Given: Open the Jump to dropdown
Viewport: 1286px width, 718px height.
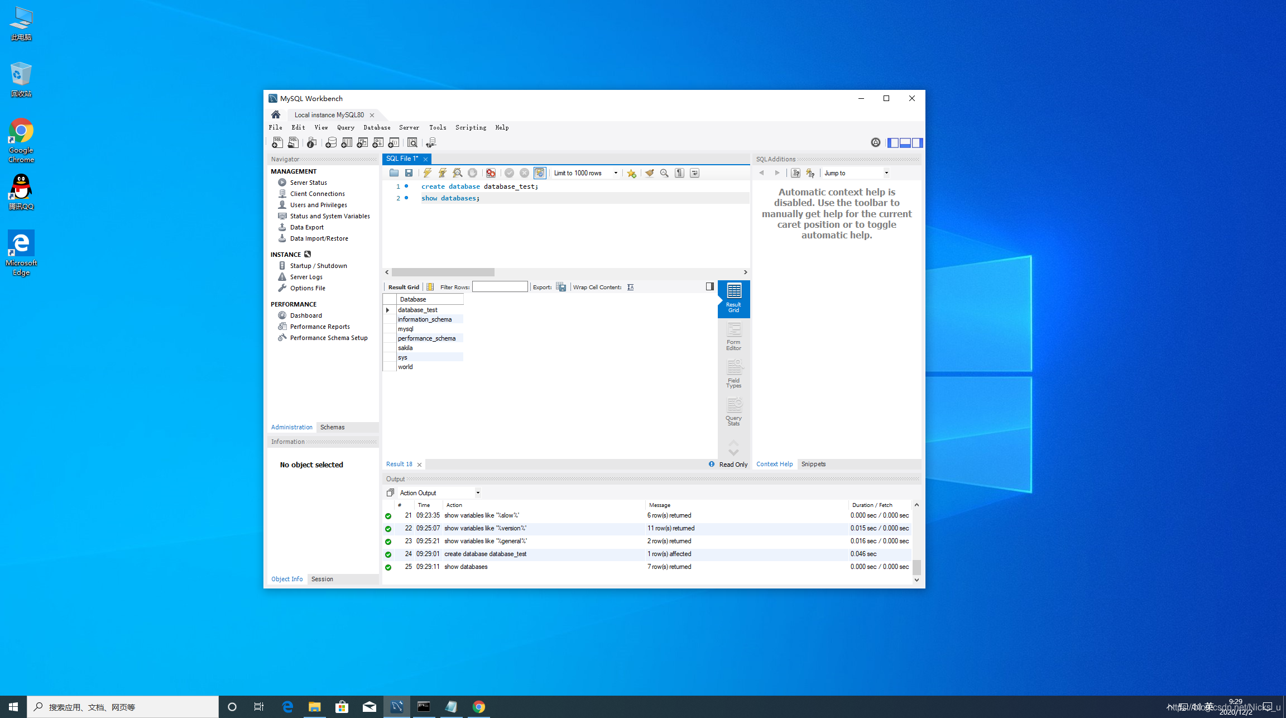Looking at the screenshot, I should [x=886, y=173].
